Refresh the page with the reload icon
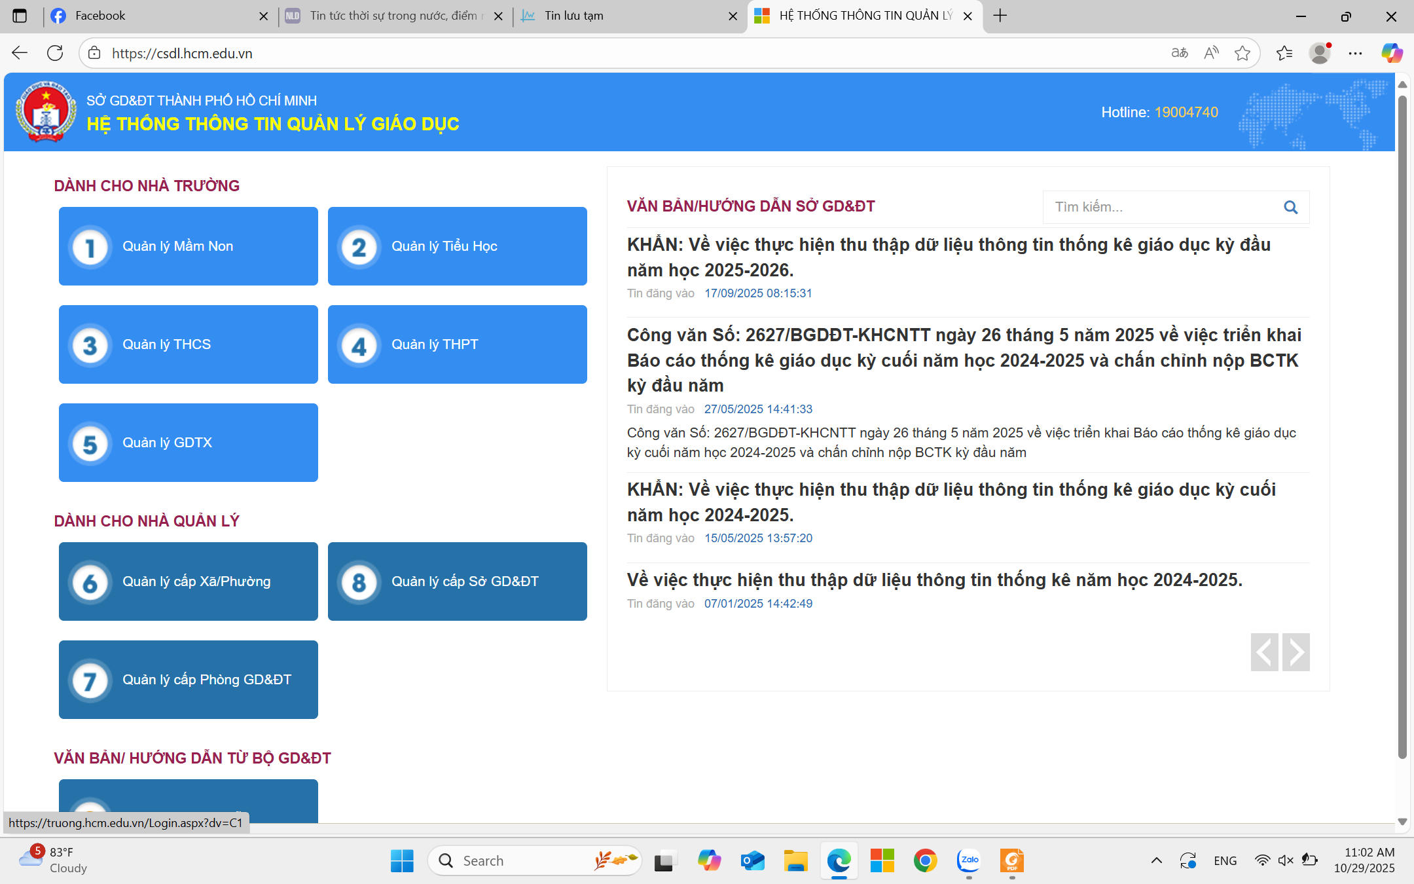 tap(56, 53)
